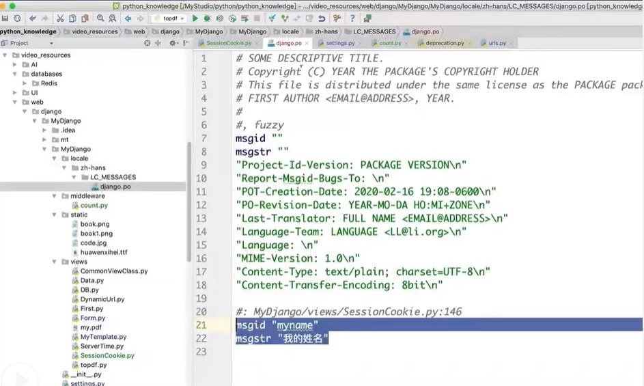Select CommonViewClass.py in views
Screen dimensions: 644x386
(114, 271)
